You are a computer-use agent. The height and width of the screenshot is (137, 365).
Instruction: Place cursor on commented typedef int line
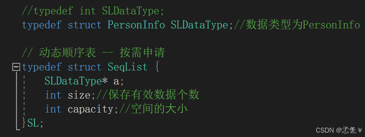[93, 11]
